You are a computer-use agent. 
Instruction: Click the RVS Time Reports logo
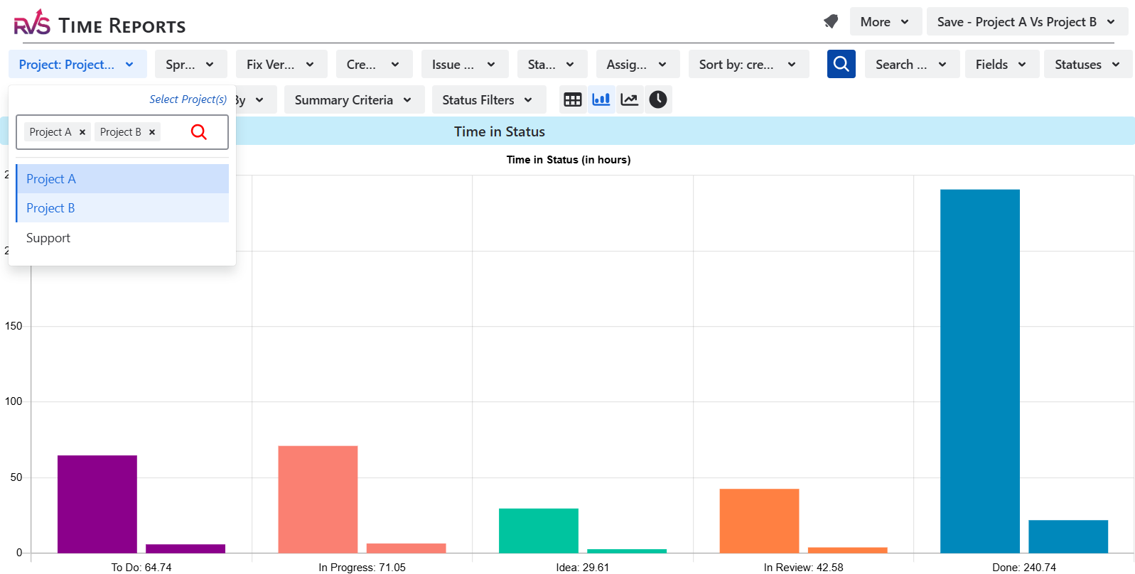click(99, 24)
